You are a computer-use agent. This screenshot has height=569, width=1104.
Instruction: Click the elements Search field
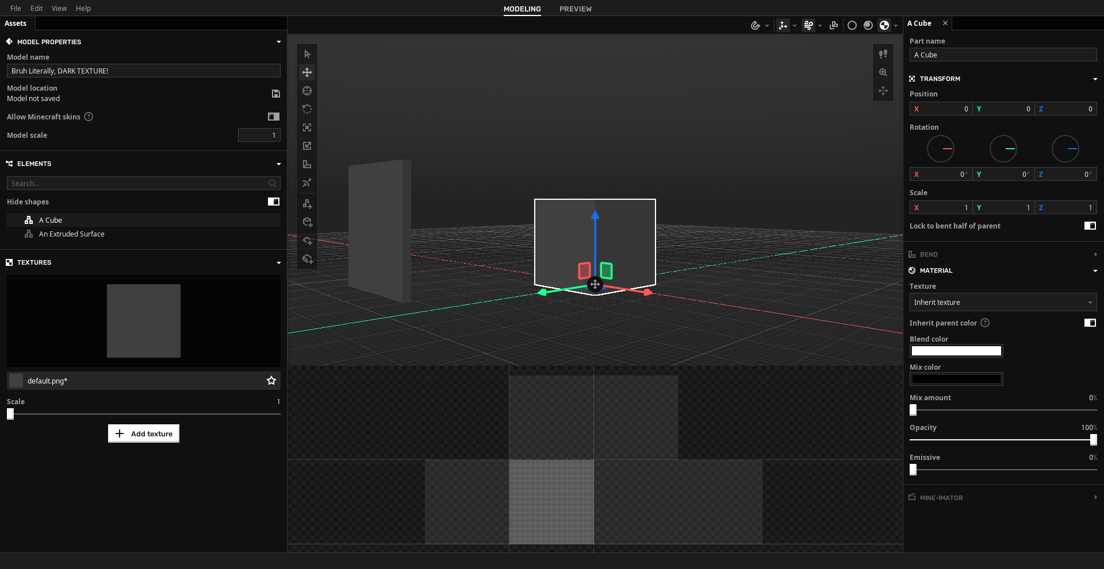[x=144, y=183]
